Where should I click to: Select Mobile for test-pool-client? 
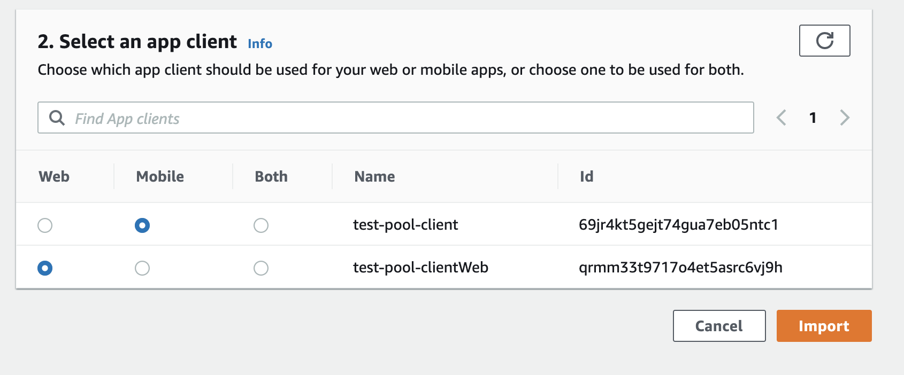coord(142,225)
